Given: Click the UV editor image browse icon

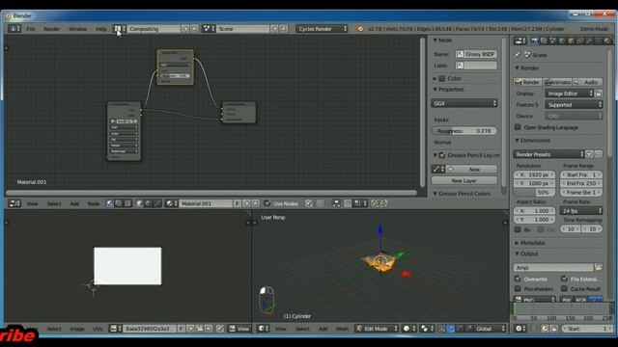Looking at the screenshot, I should [x=116, y=329].
